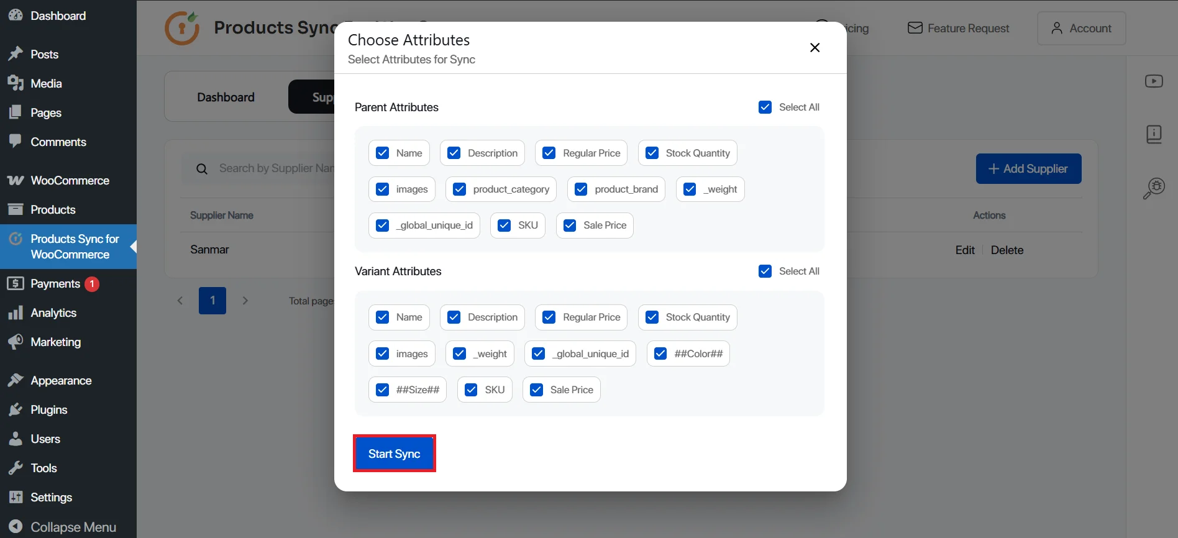Screen dimensions: 1178x538
Task: Click Edit for the Sanmar supplier
Action: coord(965,250)
